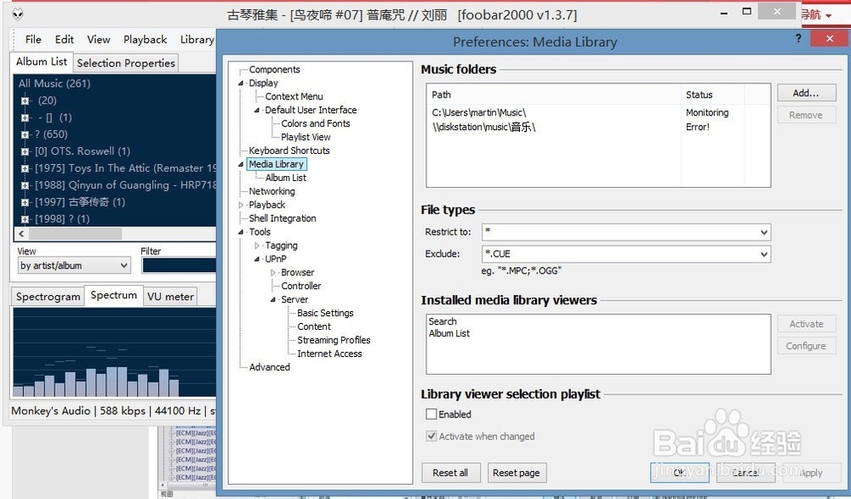Viewport: 851px width, 499px height.
Task: Open the File menu
Action: coord(33,40)
